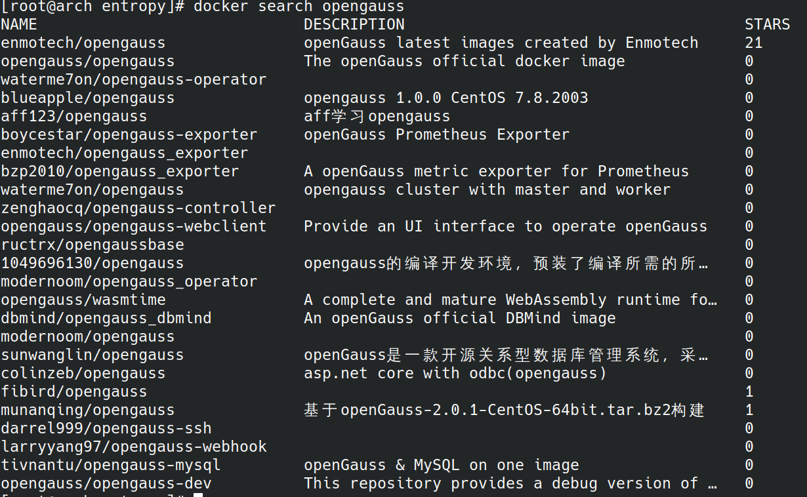
Task: Select the name "aff123/opengauss"
Action: [73, 117]
